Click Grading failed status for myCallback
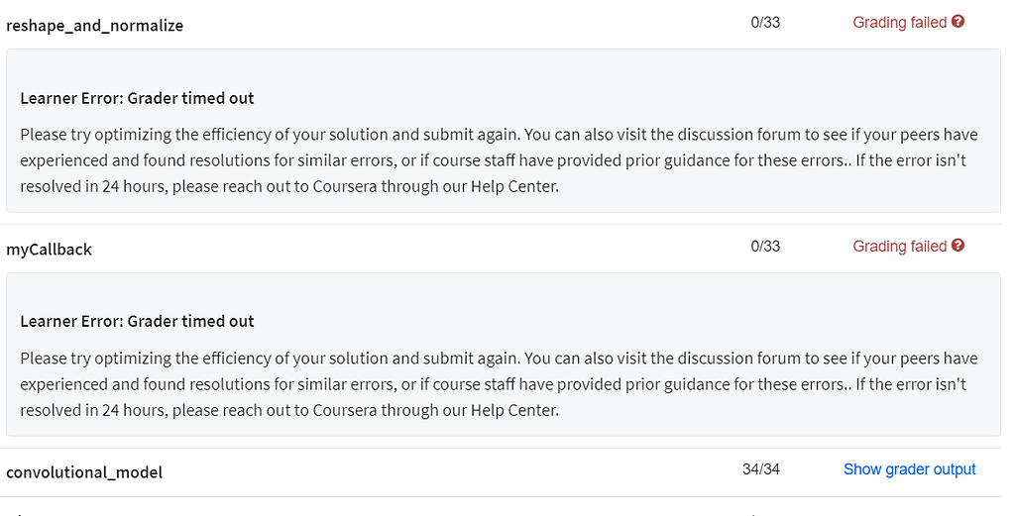The image size is (1015, 516). coord(899,247)
